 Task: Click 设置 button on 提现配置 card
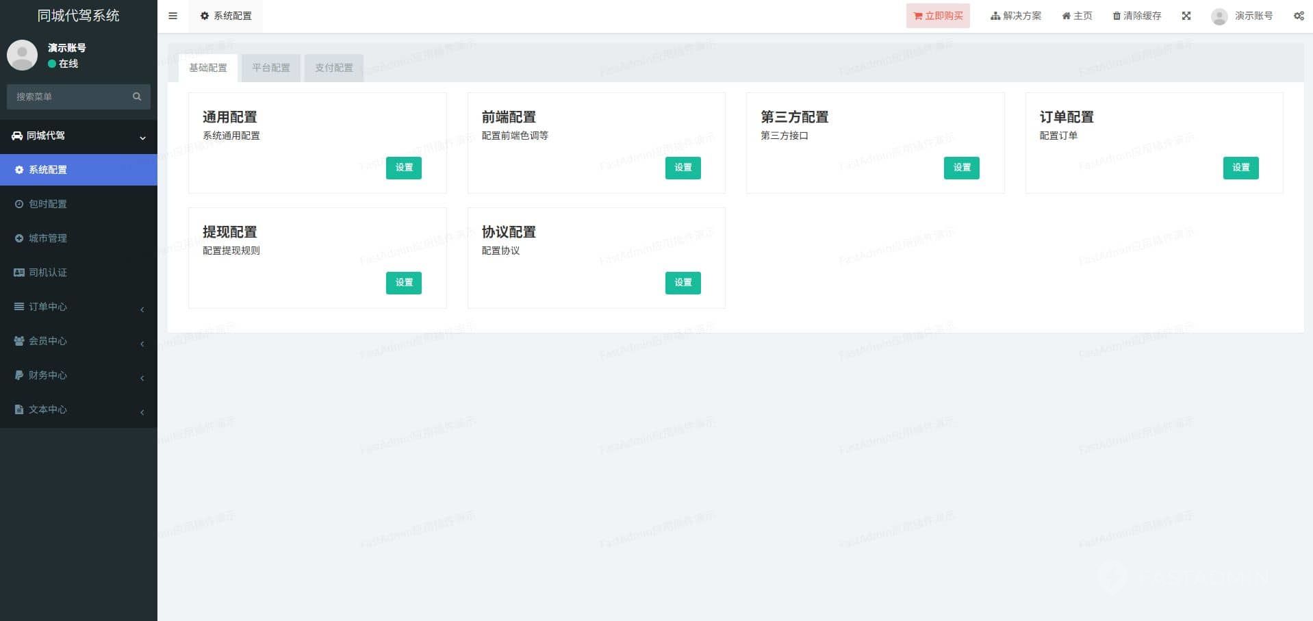click(404, 283)
